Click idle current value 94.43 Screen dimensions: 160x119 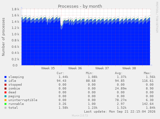(x=61, y=81)
